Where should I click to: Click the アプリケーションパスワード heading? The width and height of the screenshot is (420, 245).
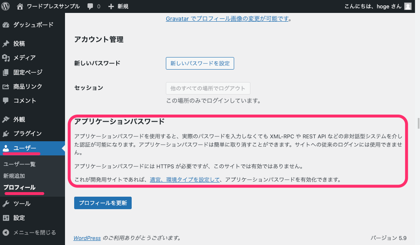(119, 122)
